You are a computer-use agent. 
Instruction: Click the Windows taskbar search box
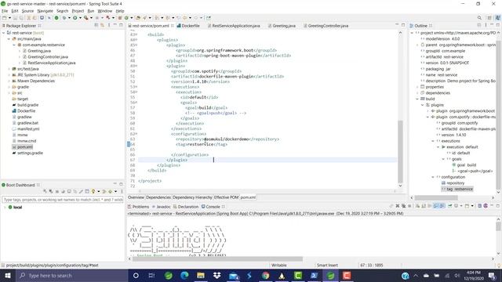[72, 275]
